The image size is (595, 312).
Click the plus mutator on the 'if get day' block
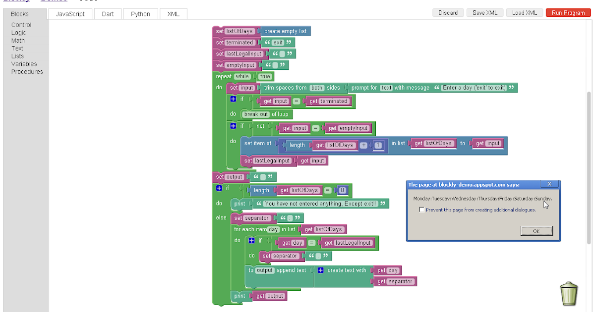click(x=252, y=240)
